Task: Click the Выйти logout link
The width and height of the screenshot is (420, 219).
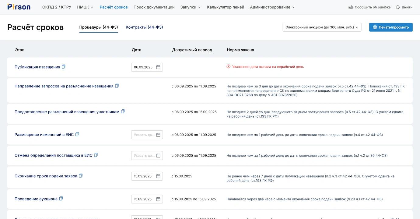Action: pos(404,7)
